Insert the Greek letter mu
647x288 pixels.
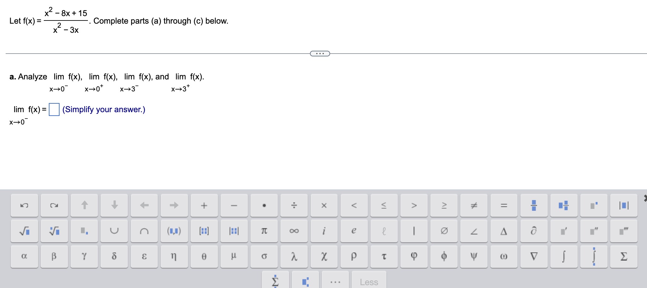[234, 256]
